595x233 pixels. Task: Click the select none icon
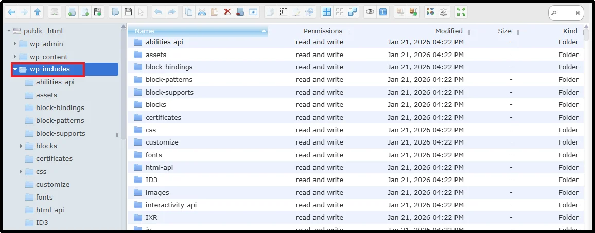(x=340, y=12)
